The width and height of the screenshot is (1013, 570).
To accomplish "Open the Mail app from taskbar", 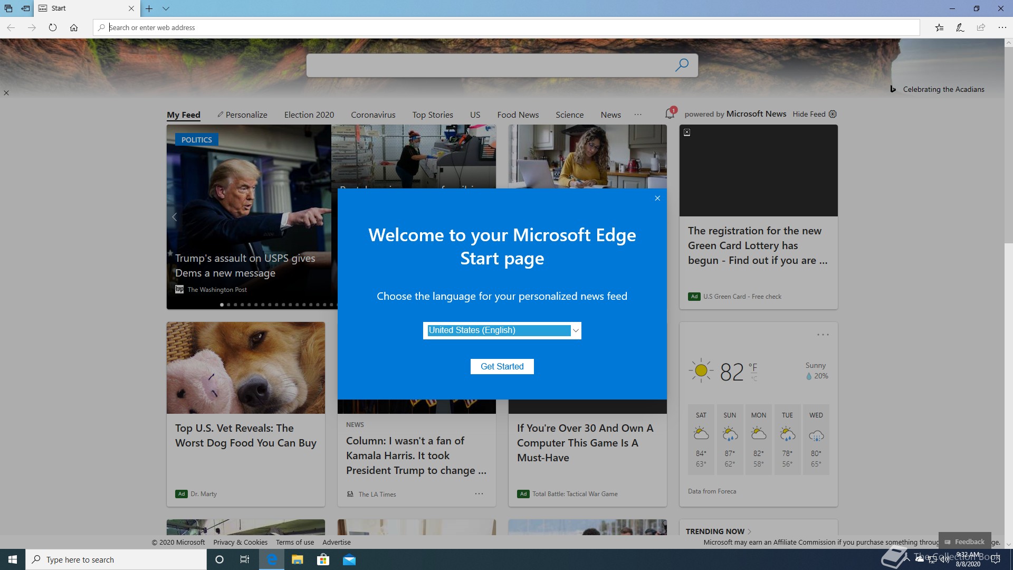I will click(349, 559).
